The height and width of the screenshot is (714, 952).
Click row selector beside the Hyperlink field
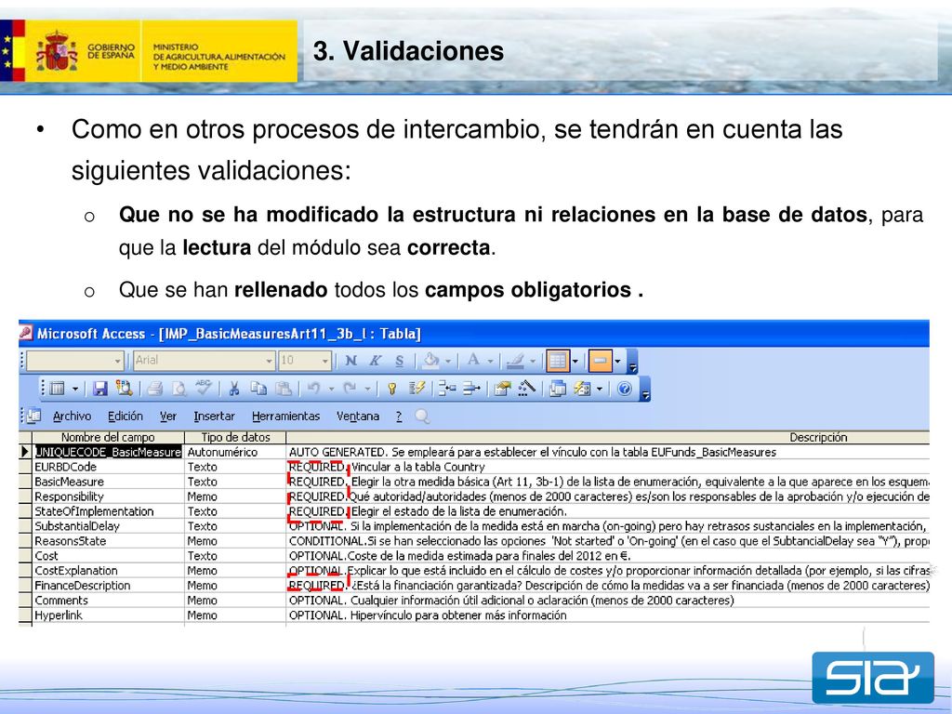point(25,615)
